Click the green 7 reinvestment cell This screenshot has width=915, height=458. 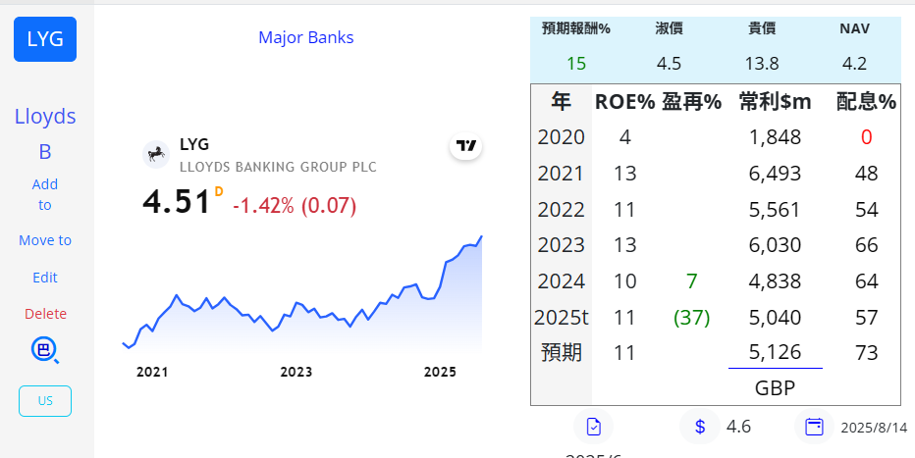(x=691, y=281)
